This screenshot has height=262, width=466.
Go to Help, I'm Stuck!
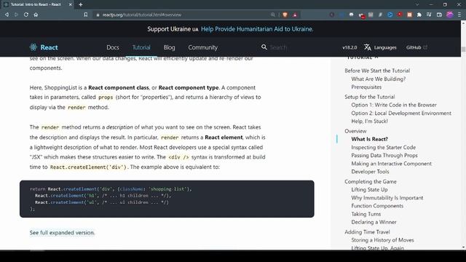(369, 122)
